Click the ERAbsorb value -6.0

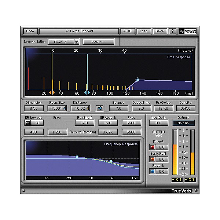pyautogui.click(x=108, y=123)
